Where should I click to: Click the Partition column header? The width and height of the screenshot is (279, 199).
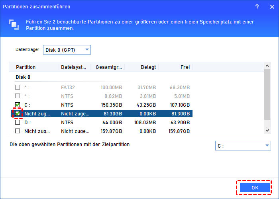26,67
